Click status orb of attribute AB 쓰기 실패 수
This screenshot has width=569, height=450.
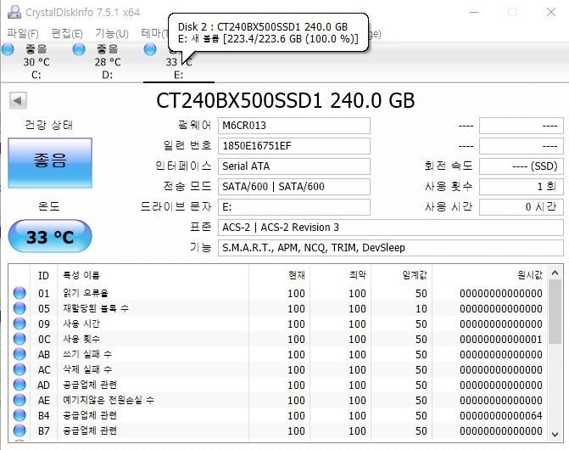pos(20,354)
